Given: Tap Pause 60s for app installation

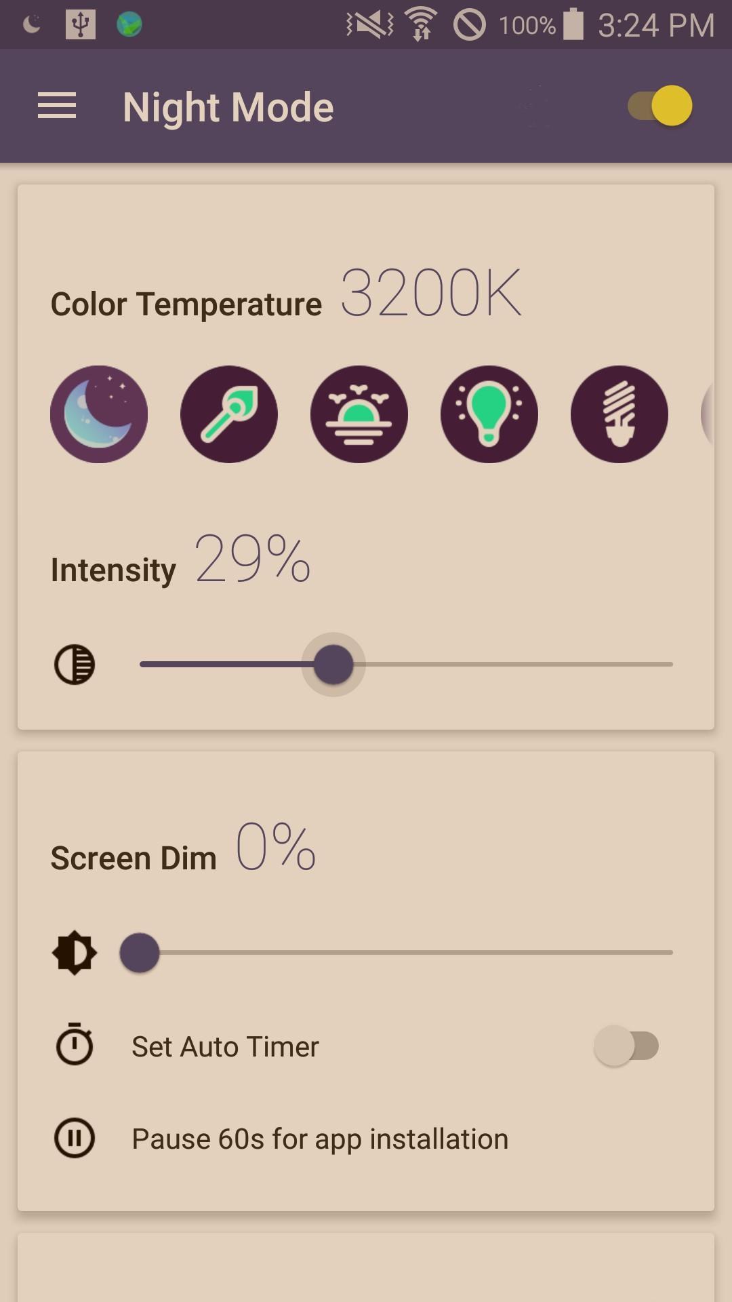Looking at the screenshot, I should 320,1139.
